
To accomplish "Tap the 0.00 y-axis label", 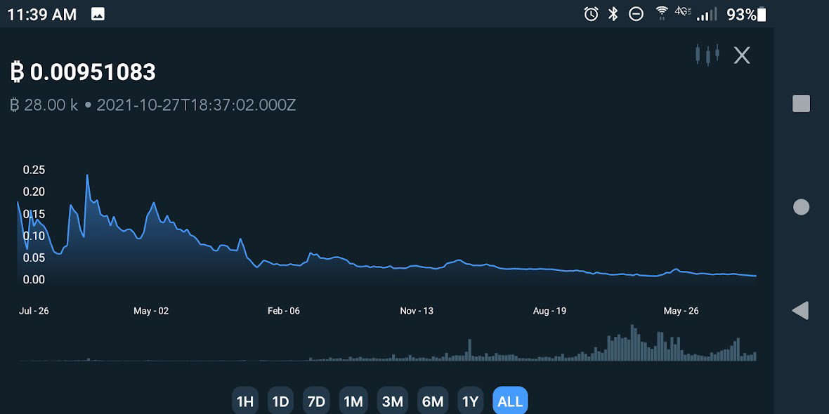I will [34, 279].
